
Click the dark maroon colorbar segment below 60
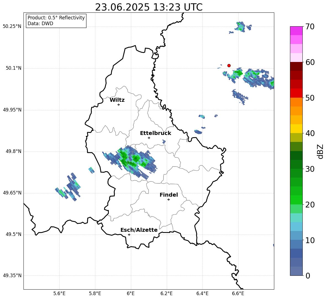(x=296, y=66)
